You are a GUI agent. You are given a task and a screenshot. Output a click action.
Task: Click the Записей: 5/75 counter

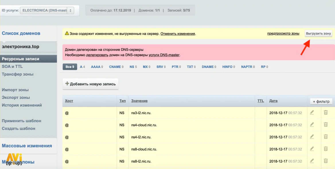click(179, 10)
